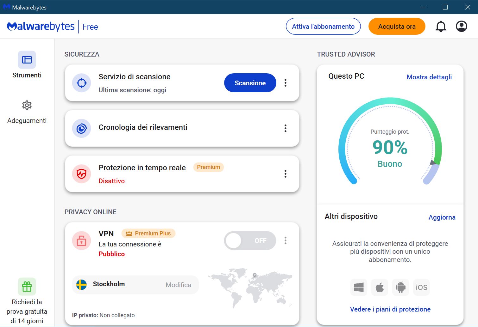Image resolution: width=478 pixels, height=327 pixels.
Task: Open the Mostra dettagli link
Action: pyautogui.click(x=429, y=77)
